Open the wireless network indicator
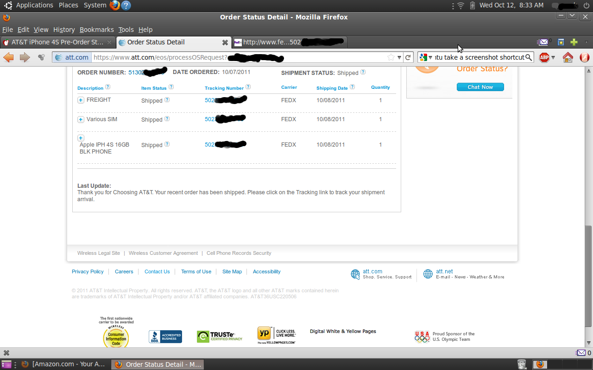 [x=461, y=5]
